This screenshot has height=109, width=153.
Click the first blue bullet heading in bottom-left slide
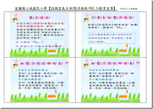click(33, 70)
